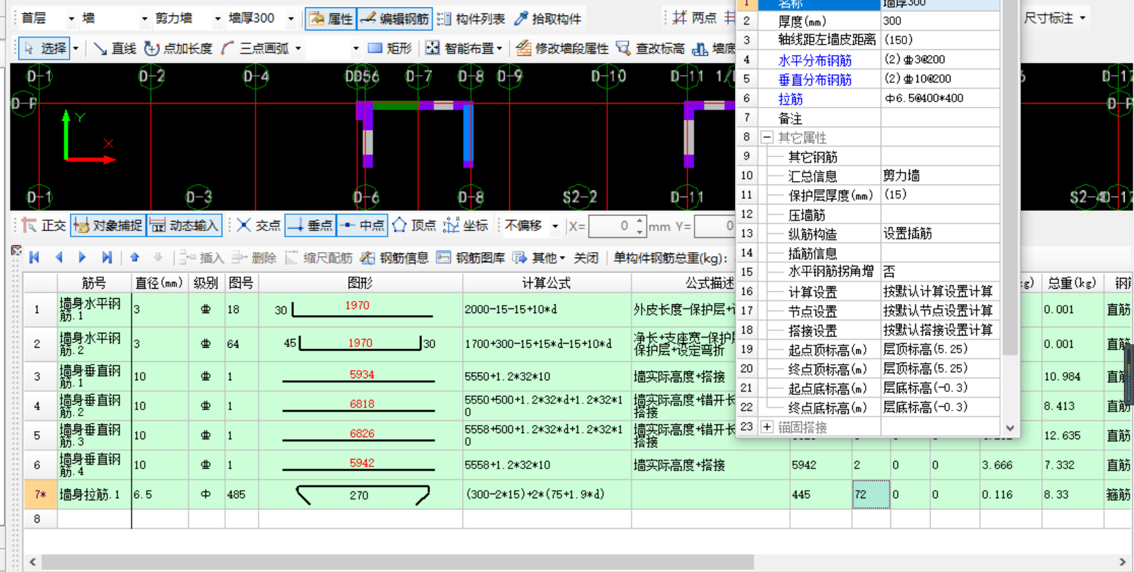Open the 首层 floor dropdown
1134x572 pixels.
coord(72,18)
